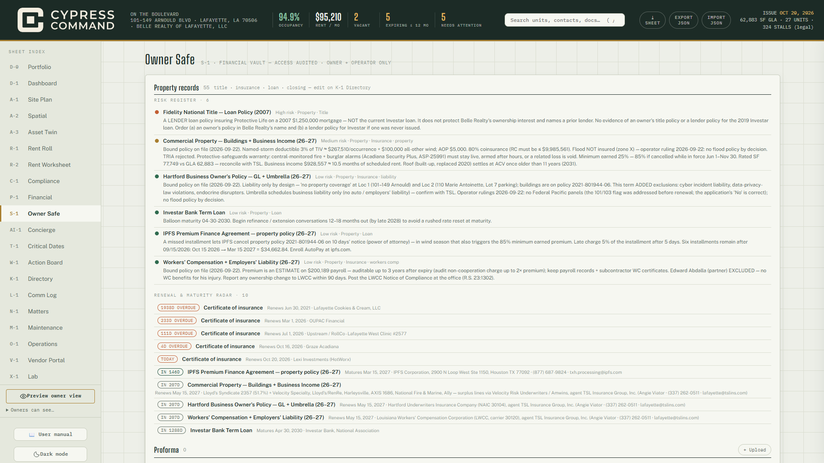Click the IN 1288D Investar Bank badge
824x463 pixels.
172,430
